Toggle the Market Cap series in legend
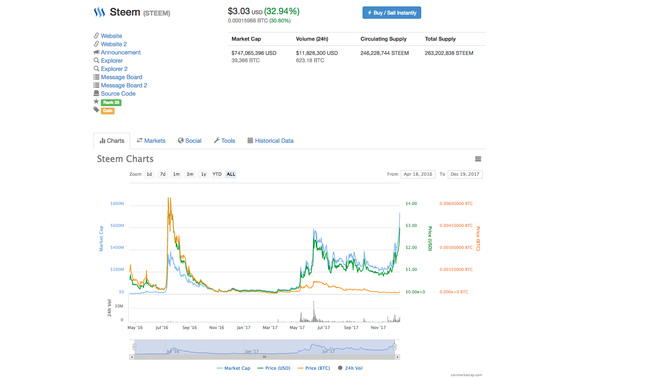 pyautogui.click(x=233, y=368)
